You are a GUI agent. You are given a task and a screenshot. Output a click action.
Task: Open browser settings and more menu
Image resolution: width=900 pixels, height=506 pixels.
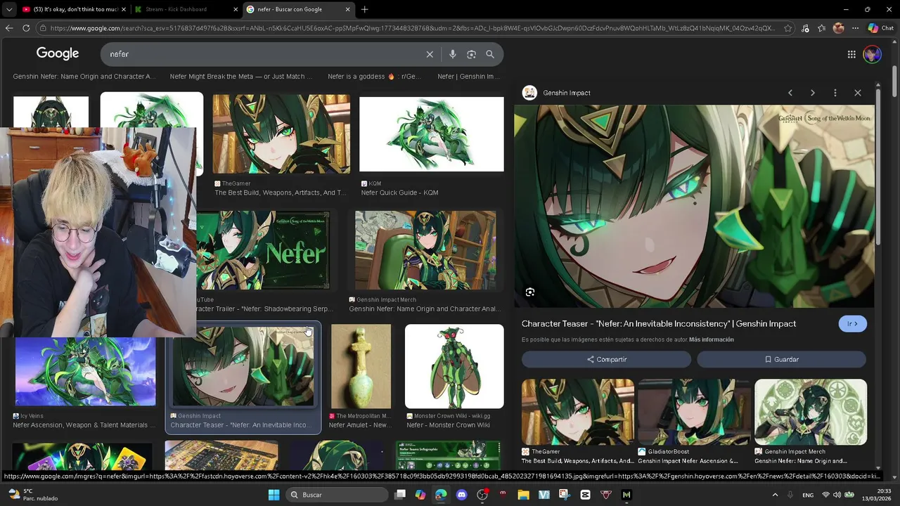(x=855, y=28)
